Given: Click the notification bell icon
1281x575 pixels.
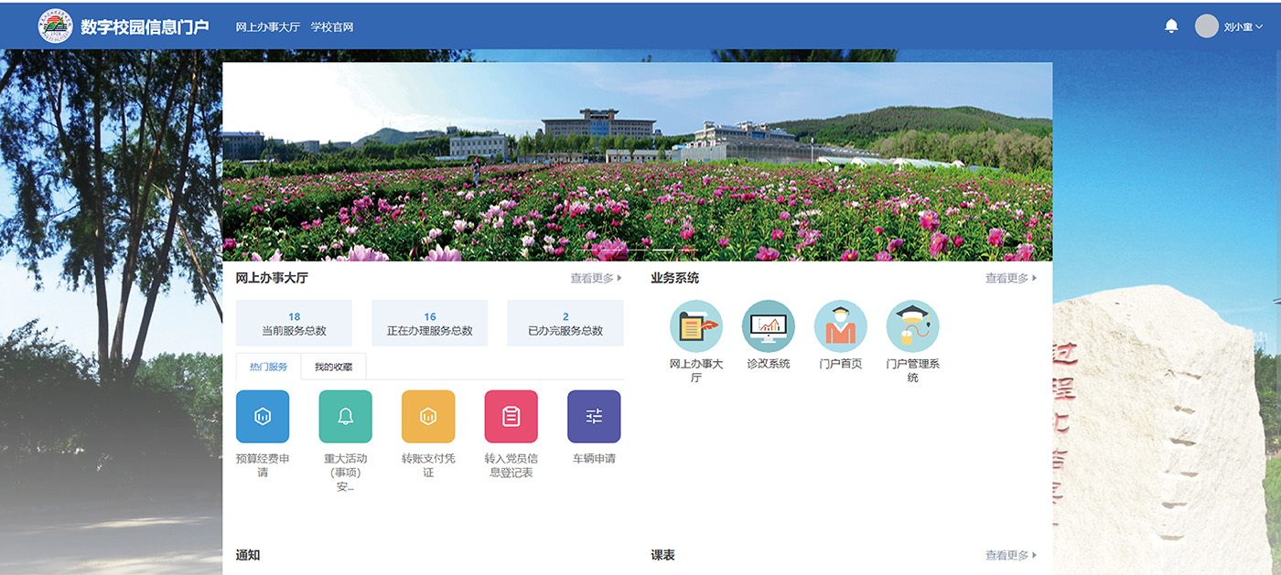Looking at the screenshot, I should [x=1171, y=26].
